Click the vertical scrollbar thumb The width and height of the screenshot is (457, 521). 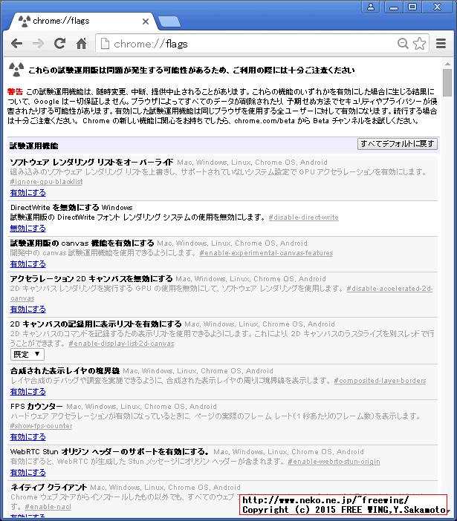tap(447, 82)
